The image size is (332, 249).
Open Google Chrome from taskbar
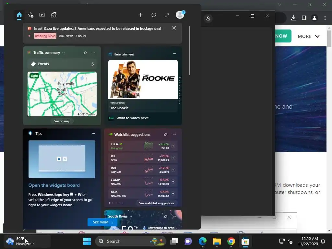click(x=231, y=241)
